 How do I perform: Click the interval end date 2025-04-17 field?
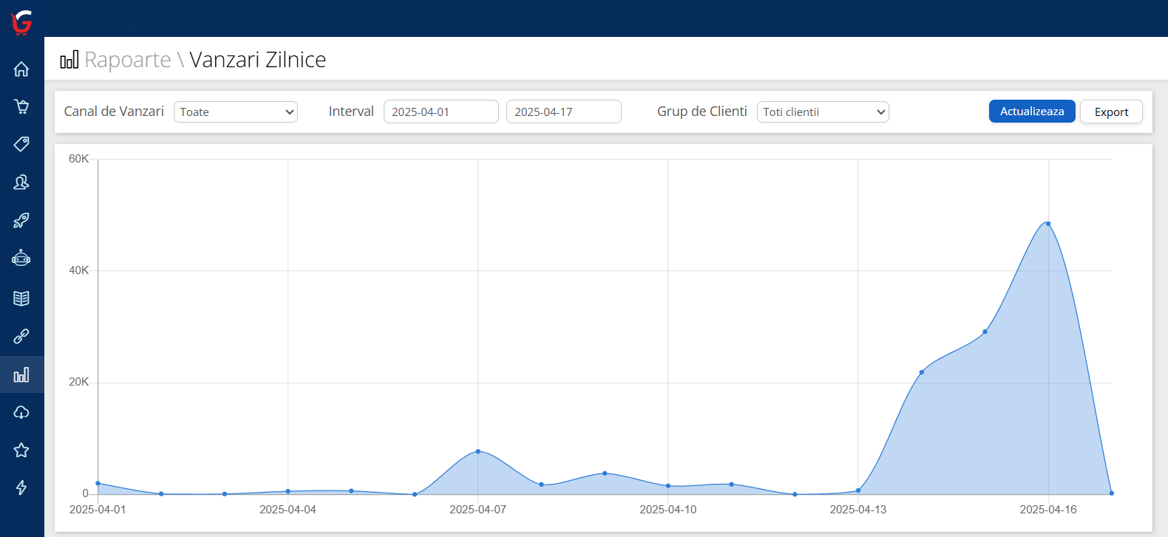563,112
